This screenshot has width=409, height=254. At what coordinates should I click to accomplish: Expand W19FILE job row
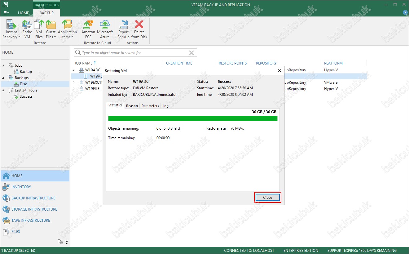(74, 89)
